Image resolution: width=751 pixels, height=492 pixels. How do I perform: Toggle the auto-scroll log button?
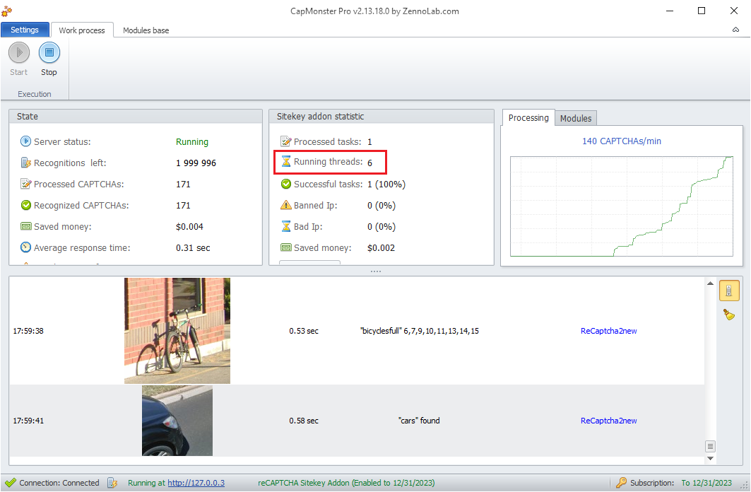(x=729, y=291)
